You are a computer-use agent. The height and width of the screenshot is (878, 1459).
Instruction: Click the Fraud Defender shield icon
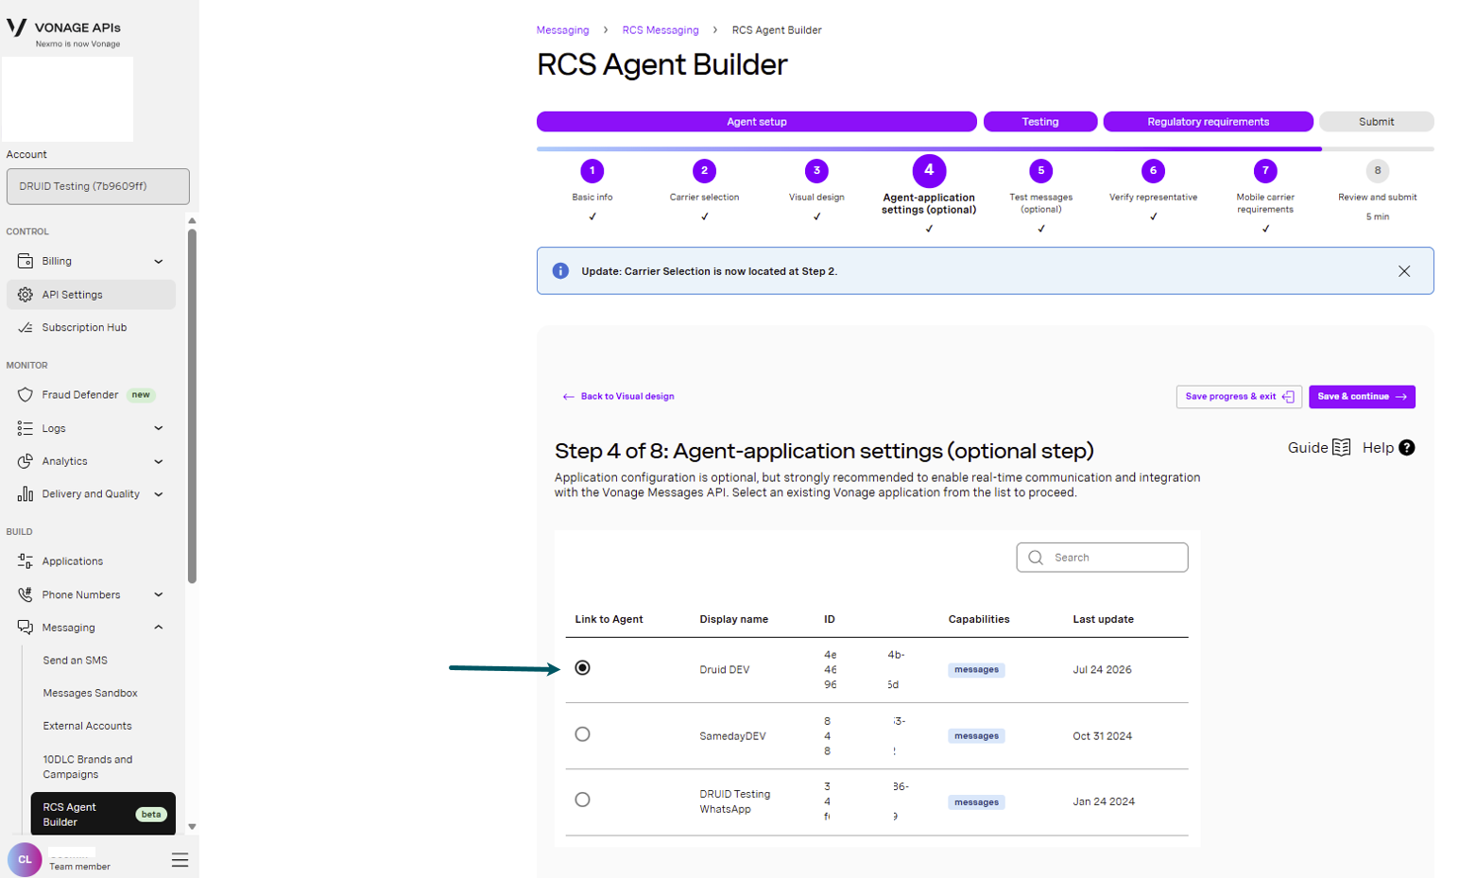[26, 395]
